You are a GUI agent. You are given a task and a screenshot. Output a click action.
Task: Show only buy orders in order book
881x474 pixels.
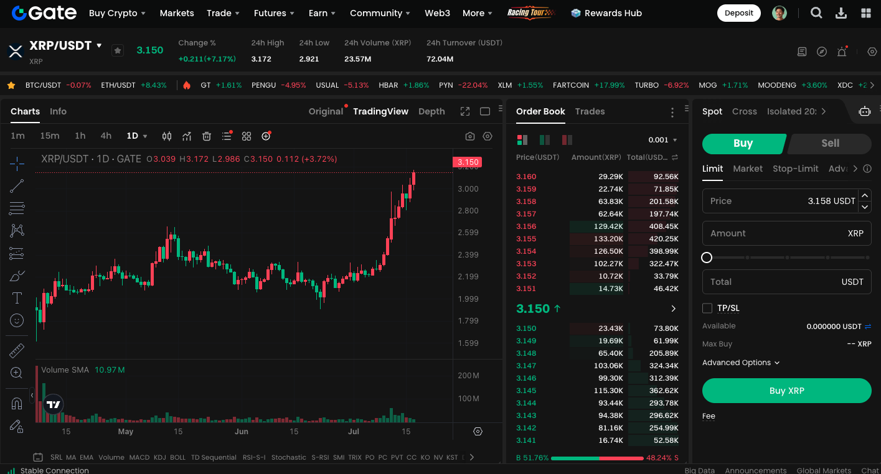point(545,140)
